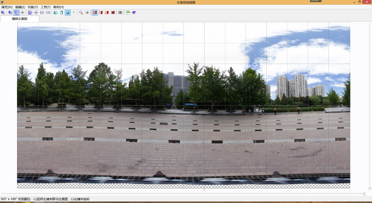
Task: Click the horizontal field-of-view slider handle
Action: pos(364,193)
